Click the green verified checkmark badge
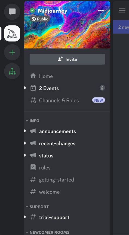Image resolution: width=129 pixels, height=235 pixels. pos(32,11)
